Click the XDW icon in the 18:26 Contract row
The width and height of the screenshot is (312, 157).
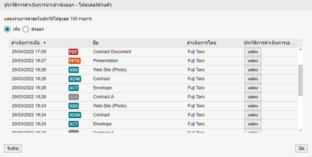[x=75, y=79]
